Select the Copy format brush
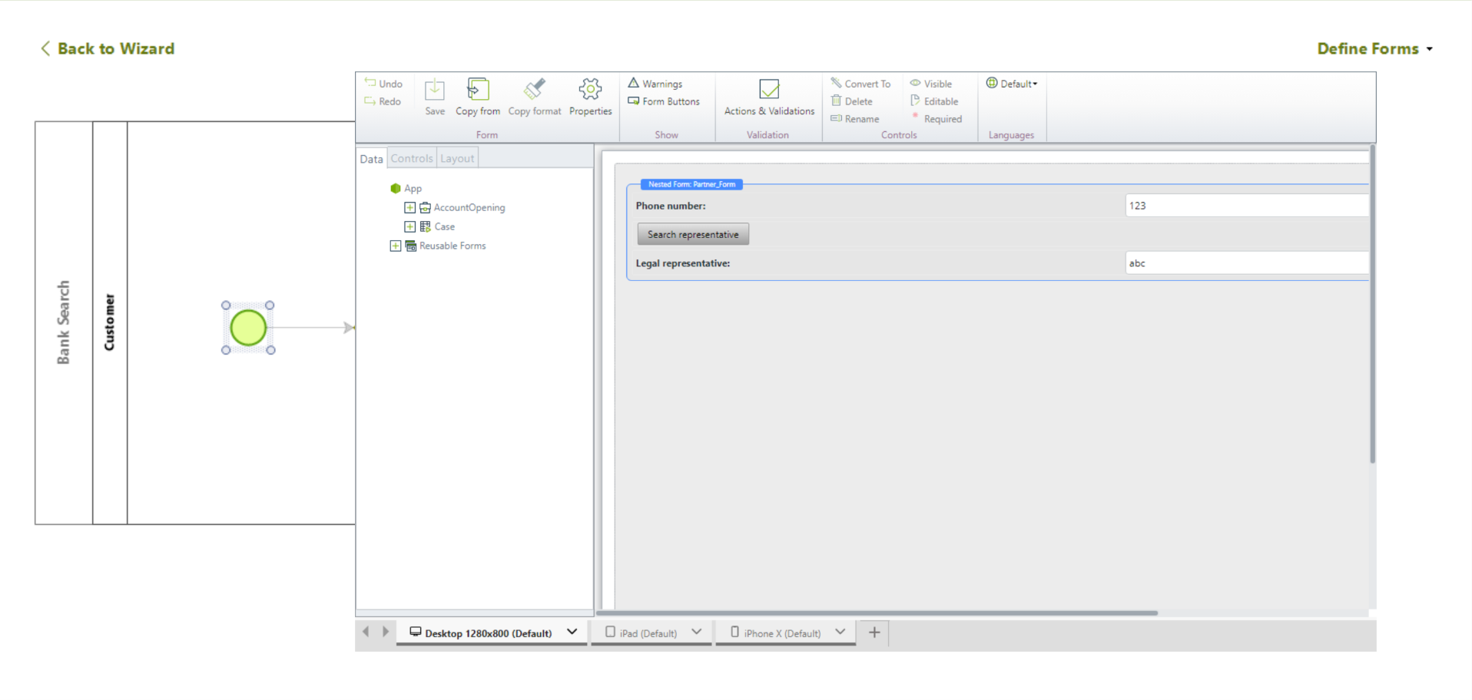1472x700 pixels. coord(535,91)
